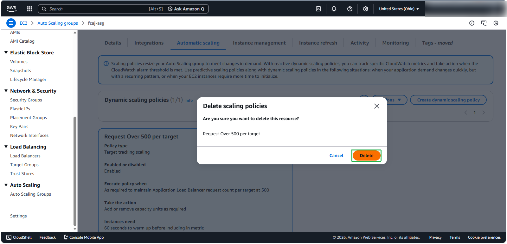Open the Auto Scaling groups breadcrumb link
Image resolution: width=507 pixels, height=244 pixels.
[x=58, y=23]
